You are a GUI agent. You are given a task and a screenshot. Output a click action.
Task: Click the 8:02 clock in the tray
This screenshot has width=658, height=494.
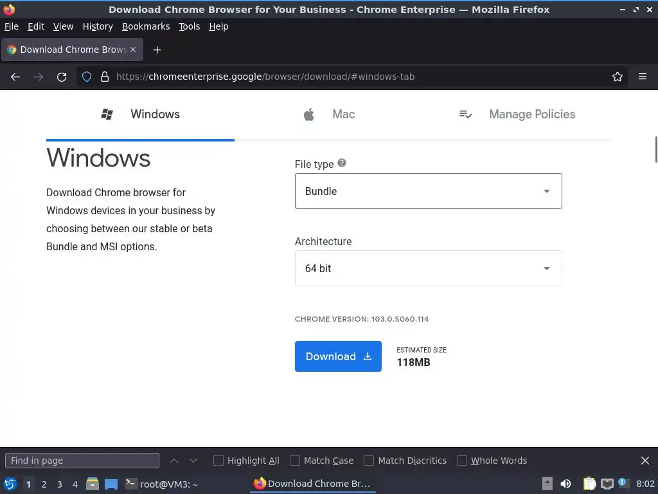coord(645,484)
